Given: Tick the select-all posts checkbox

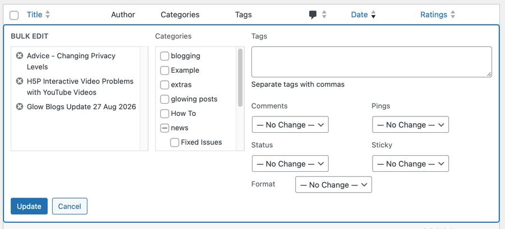Looking at the screenshot, I should click(14, 15).
